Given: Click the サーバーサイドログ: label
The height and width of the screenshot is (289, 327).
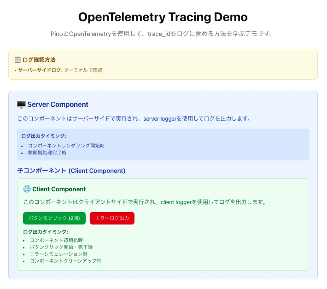Looking at the screenshot, I should click(40, 70).
